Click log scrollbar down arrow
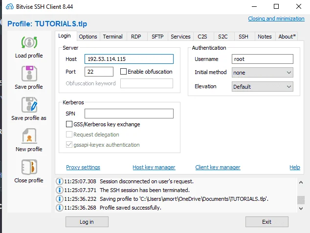 301,209
